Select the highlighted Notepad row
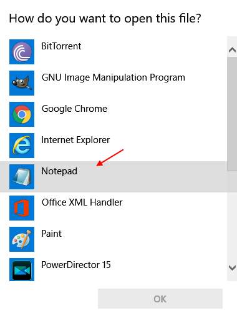This screenshot has width=237, height=323. [114, 177]
